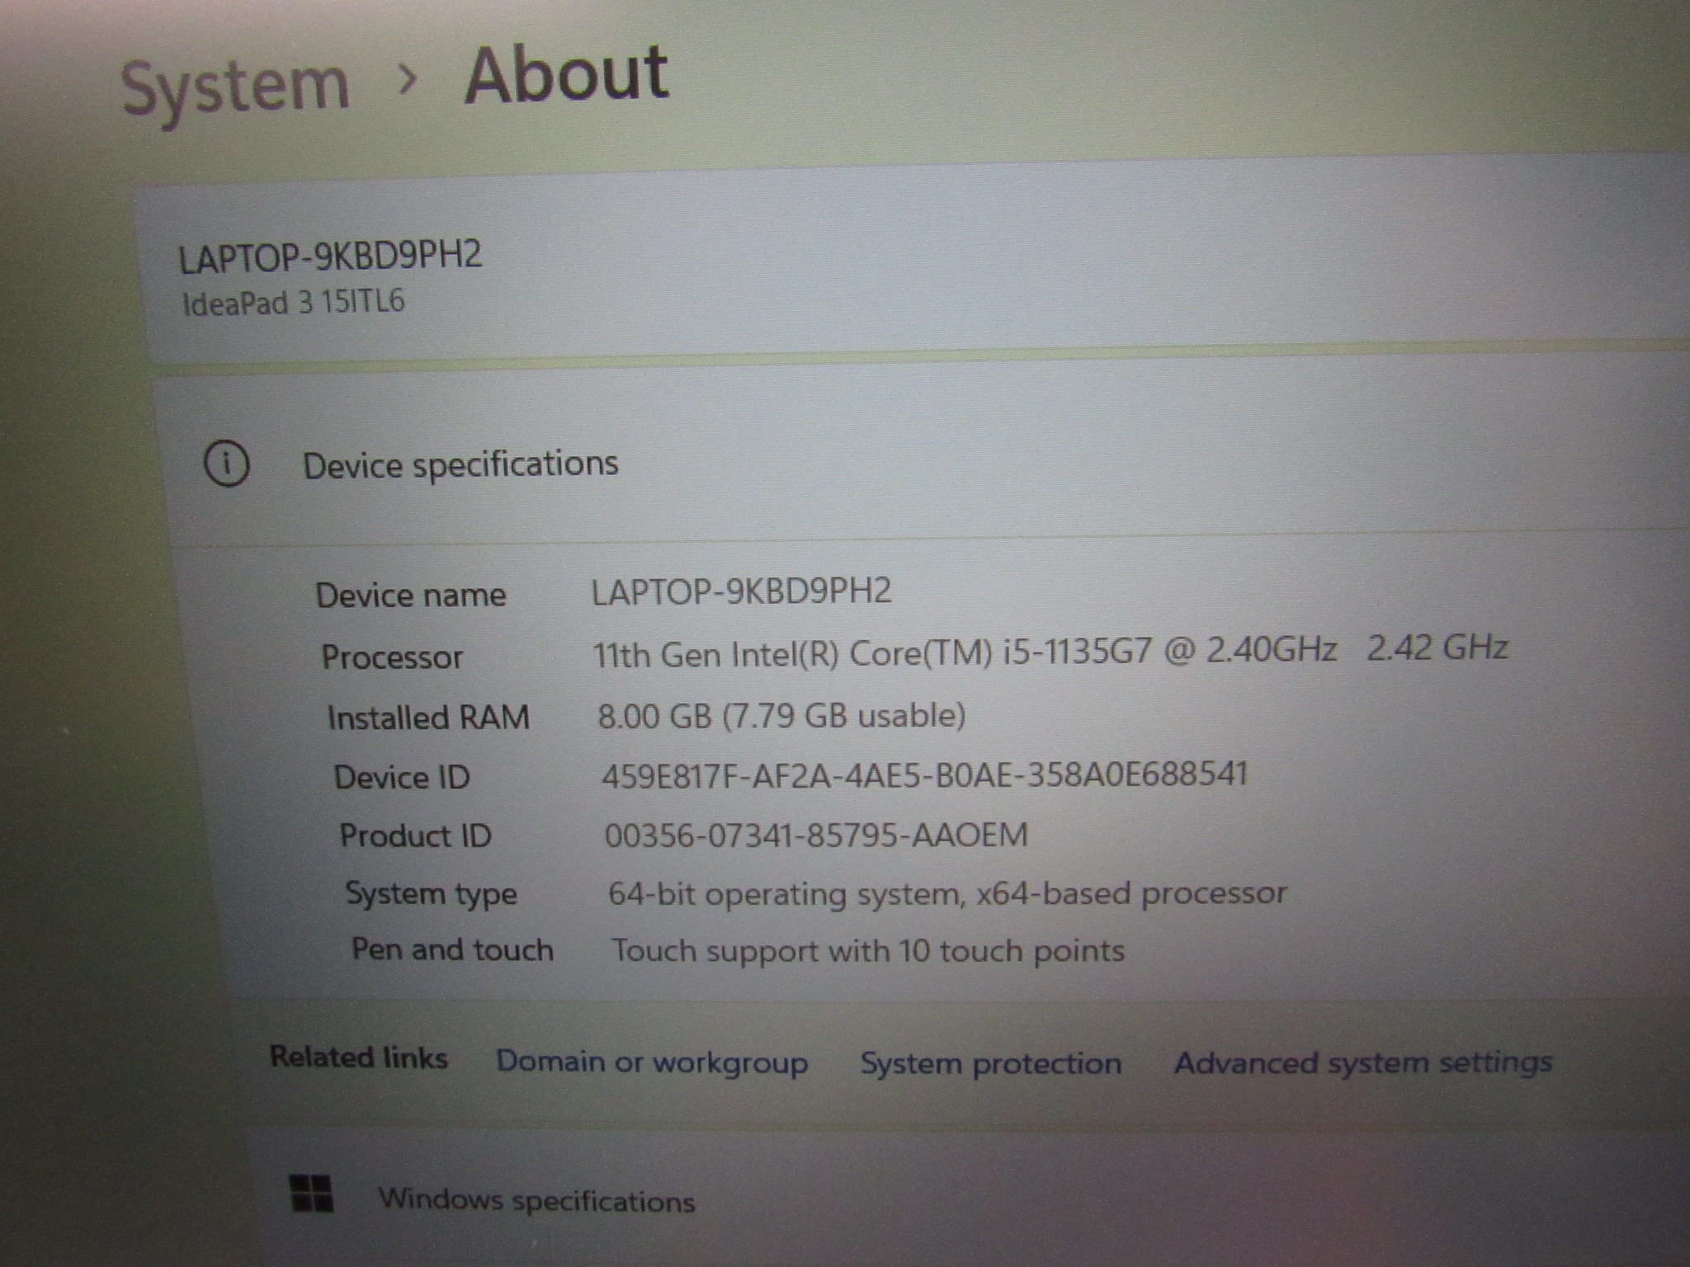
Task: Click the breadcrumb chevron arrow
Action: pos(407,80)
